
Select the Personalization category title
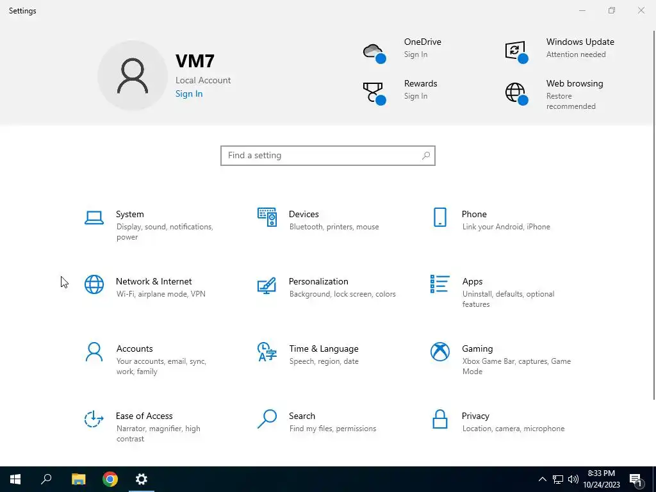[x=318, y=282]
